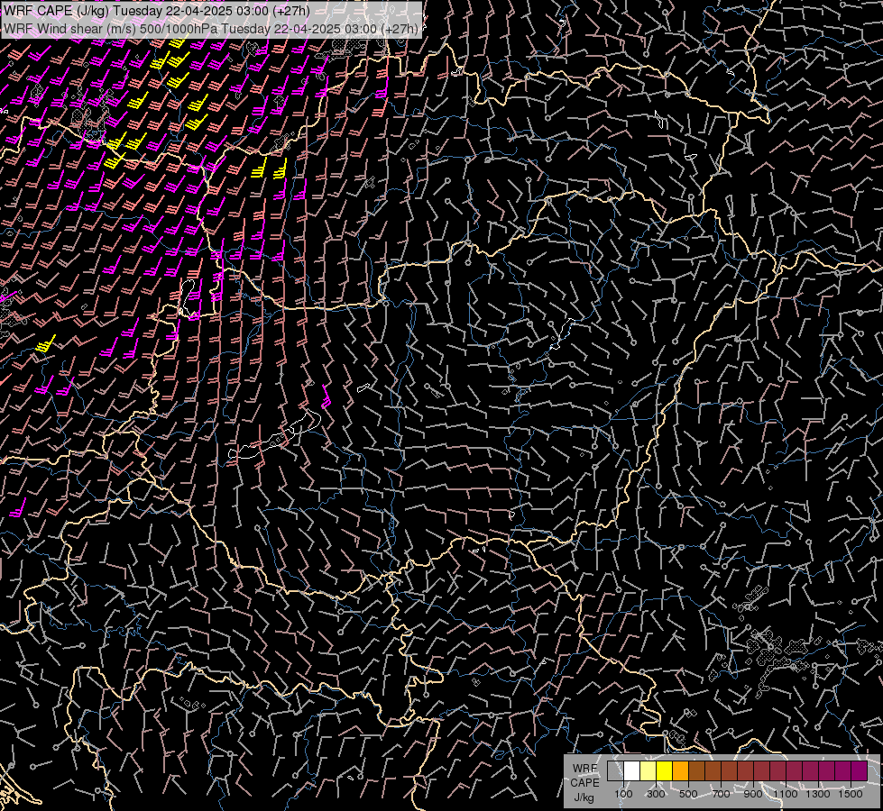This screenshot has width=883, height=811.
Task: Click the '900' legend value
Action: pyautogui.click(x=753, y=794)
